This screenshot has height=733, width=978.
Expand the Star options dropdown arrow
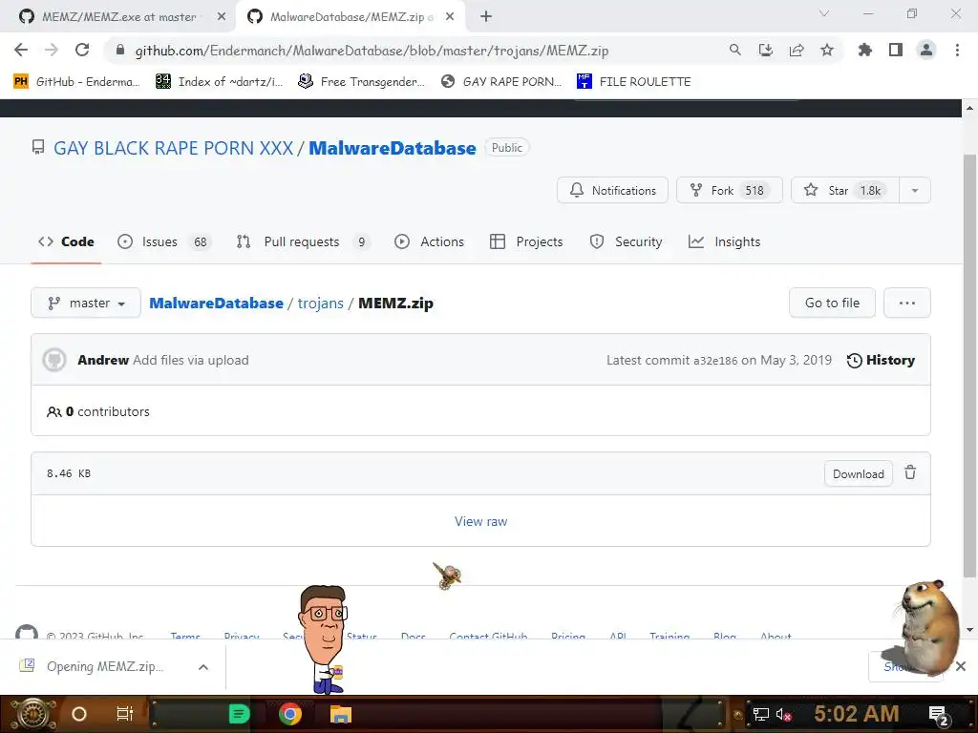click(x=915, y=190)
